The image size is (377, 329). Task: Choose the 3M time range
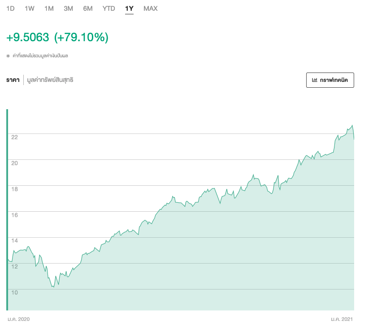click(x=68, y=9)
